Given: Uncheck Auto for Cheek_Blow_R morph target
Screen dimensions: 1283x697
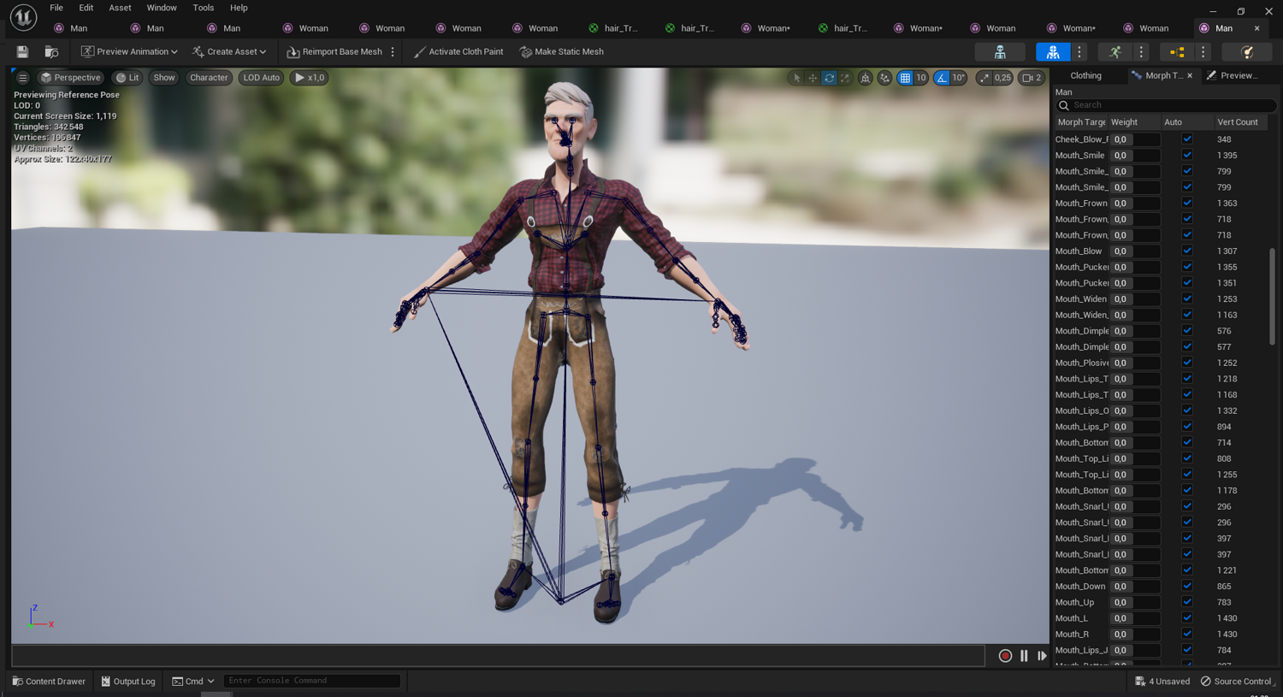Looking at the screenshot, I should tap(1187, 139).
